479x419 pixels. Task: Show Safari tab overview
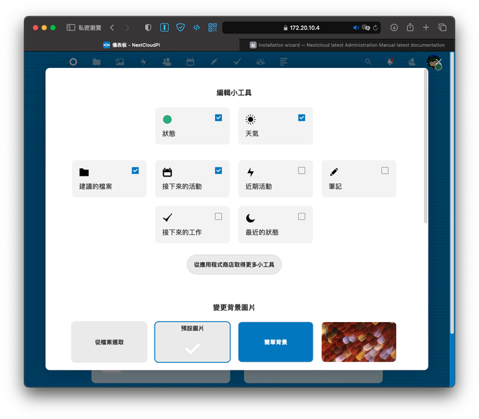click(x=442, y=27)
